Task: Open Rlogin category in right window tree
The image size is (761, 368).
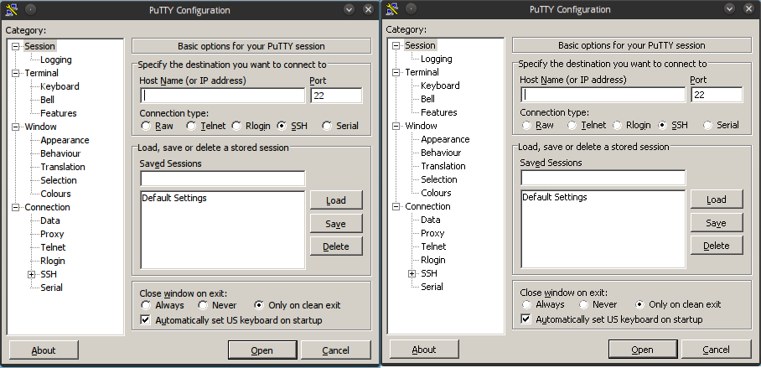Action: [433, 260]
